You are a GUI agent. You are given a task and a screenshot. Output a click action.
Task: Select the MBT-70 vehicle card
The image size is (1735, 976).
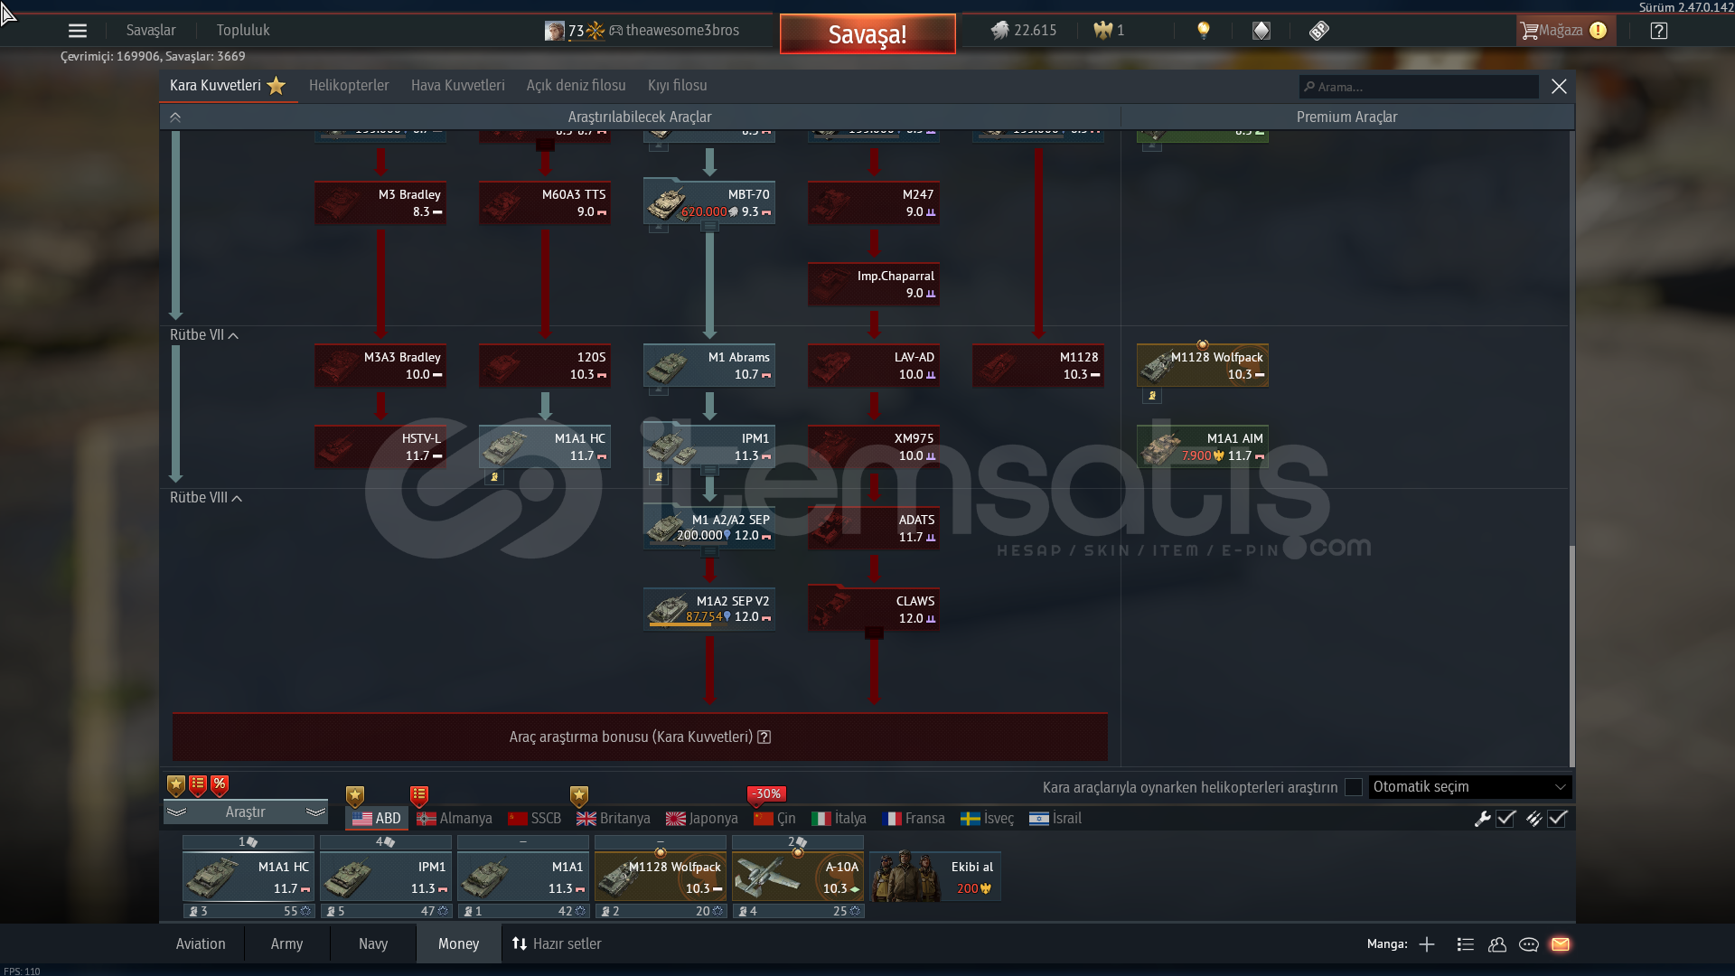pos(709,202)
